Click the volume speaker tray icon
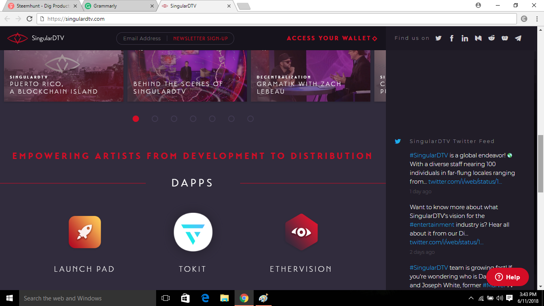Viewport: 544px width, 306px height. point(500,298)
